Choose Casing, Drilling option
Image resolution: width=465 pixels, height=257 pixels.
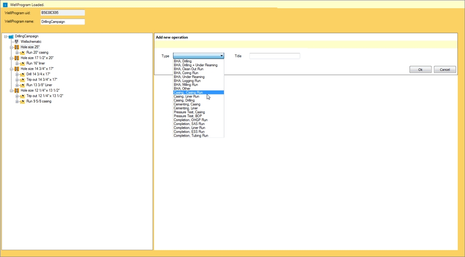coord(198,100)
